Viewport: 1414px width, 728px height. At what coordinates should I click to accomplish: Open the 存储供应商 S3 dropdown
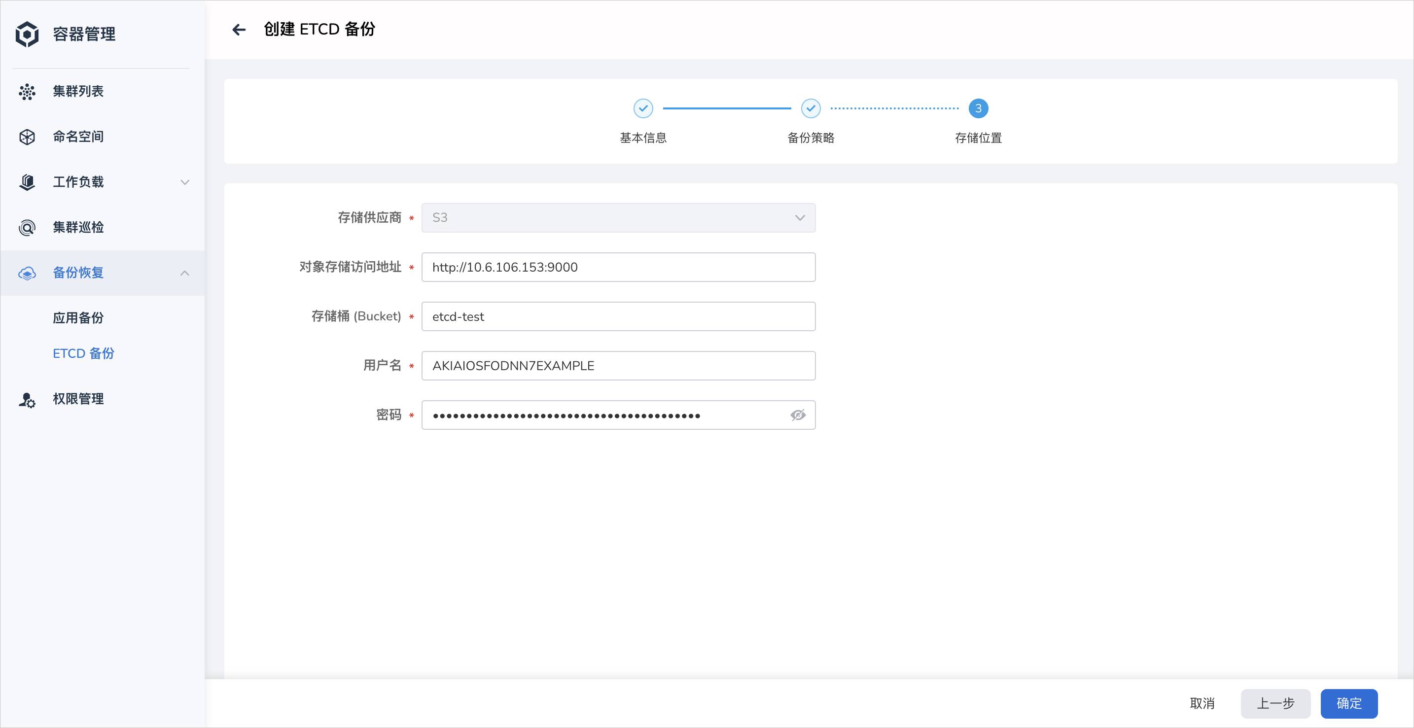[618, 218]
